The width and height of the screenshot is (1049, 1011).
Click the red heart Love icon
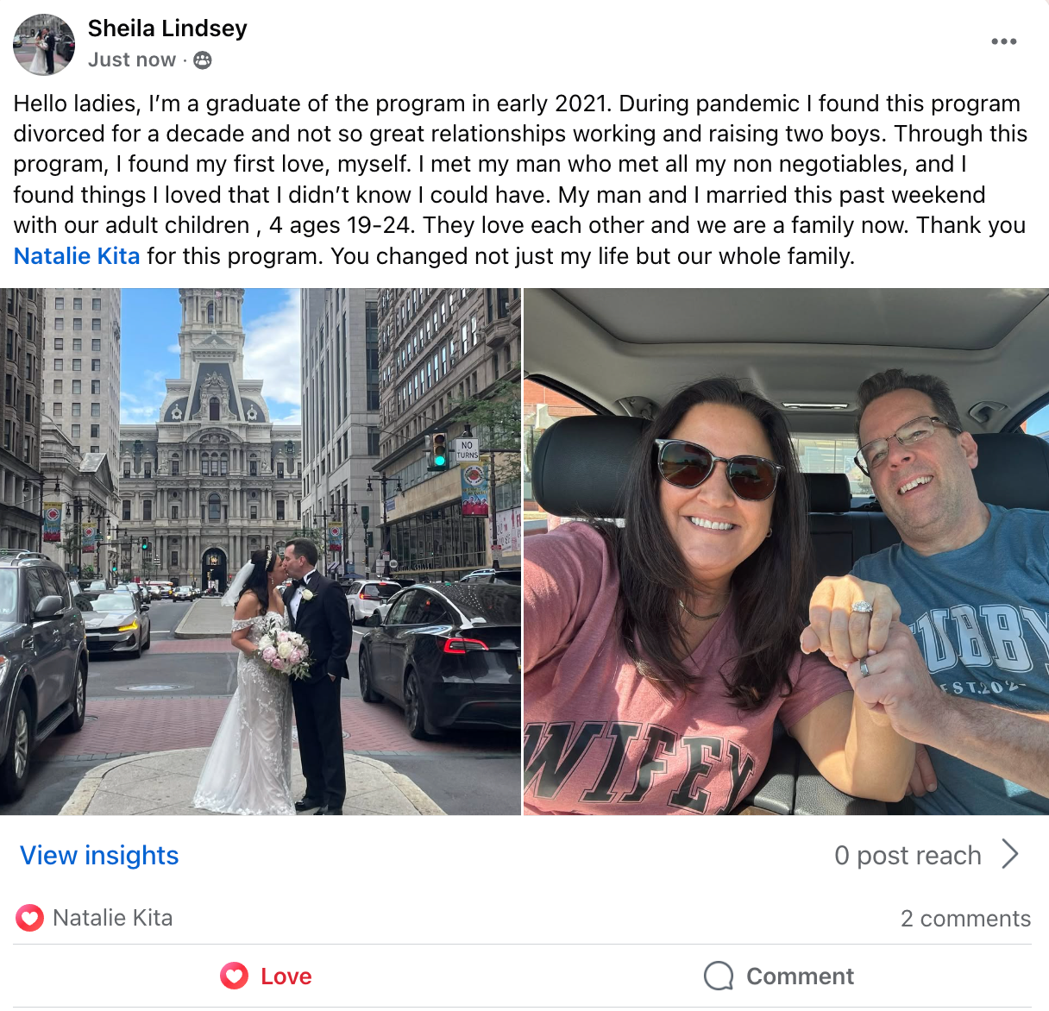click(234, 976)
